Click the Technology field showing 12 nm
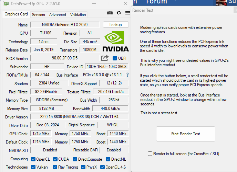Image resolution: width=237 pixels, height=172 pixels. click(x=44, y=42)
